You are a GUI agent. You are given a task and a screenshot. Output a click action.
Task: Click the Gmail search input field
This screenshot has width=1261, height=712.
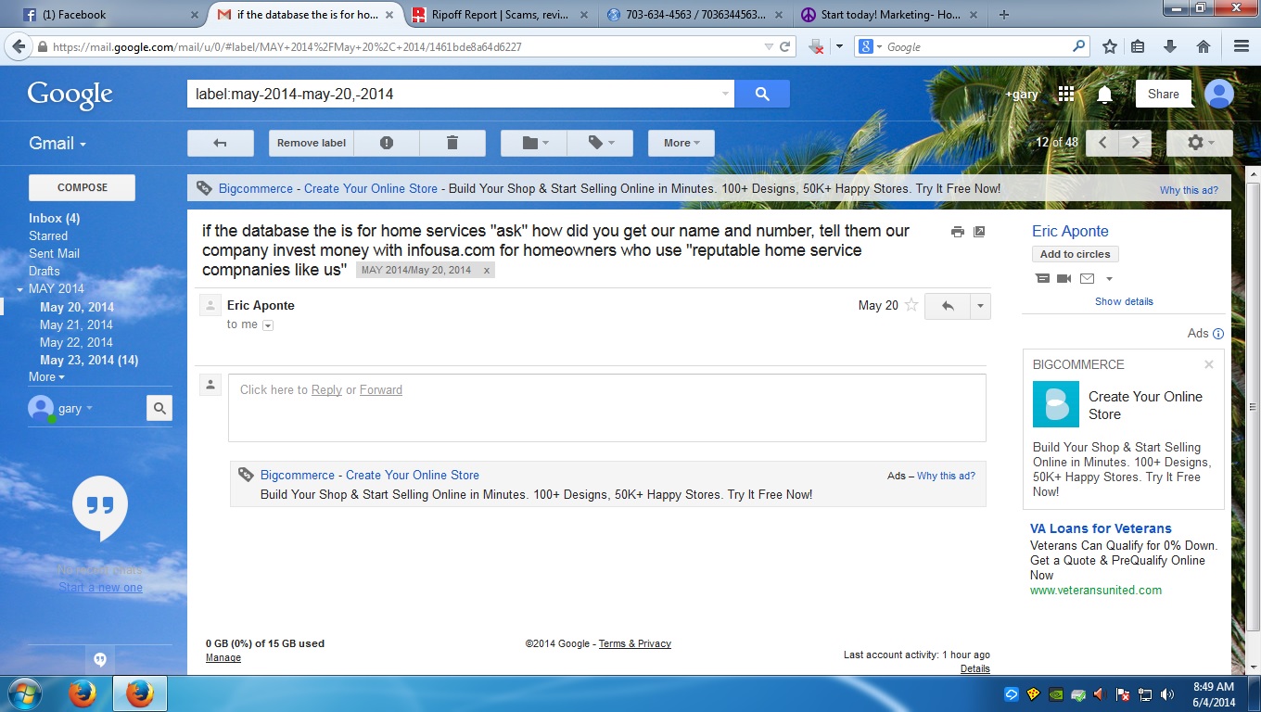[x=453, y=94]
